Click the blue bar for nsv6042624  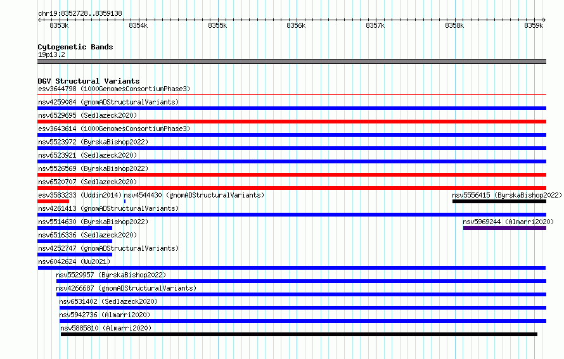[x=292, y=268]
